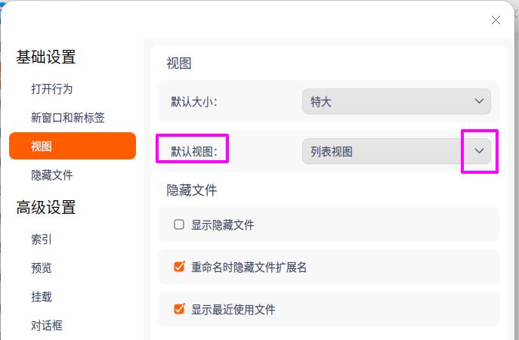
Task: Close the settings dialog with the X icon
Action: pos(496,20)
